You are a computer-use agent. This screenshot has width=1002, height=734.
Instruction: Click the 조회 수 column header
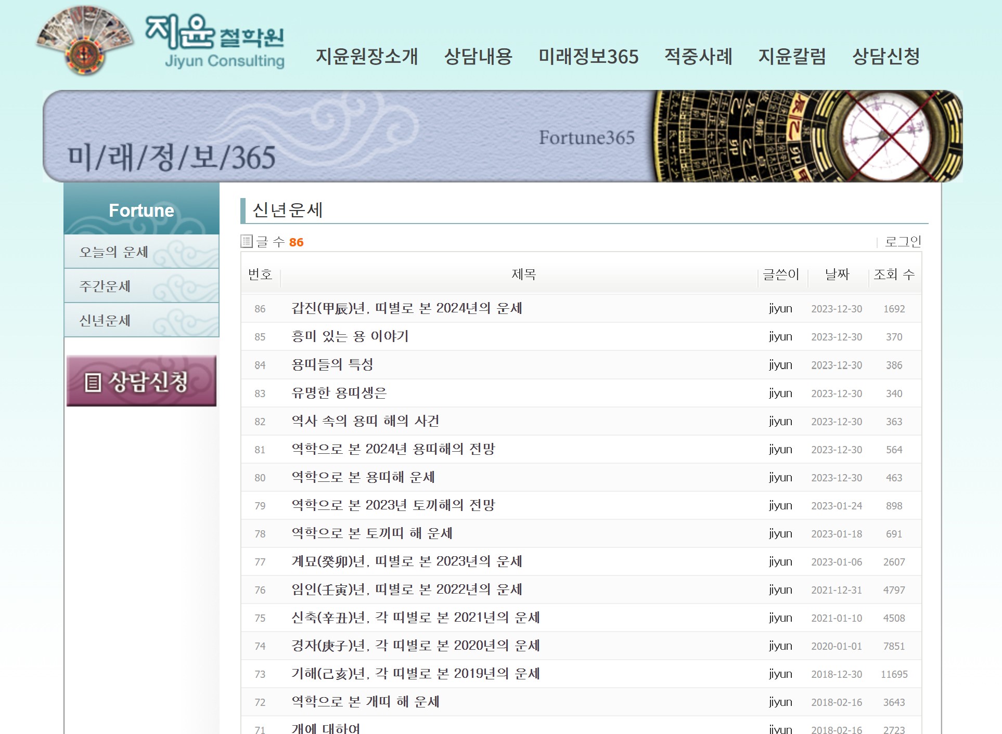click(894, 274)
